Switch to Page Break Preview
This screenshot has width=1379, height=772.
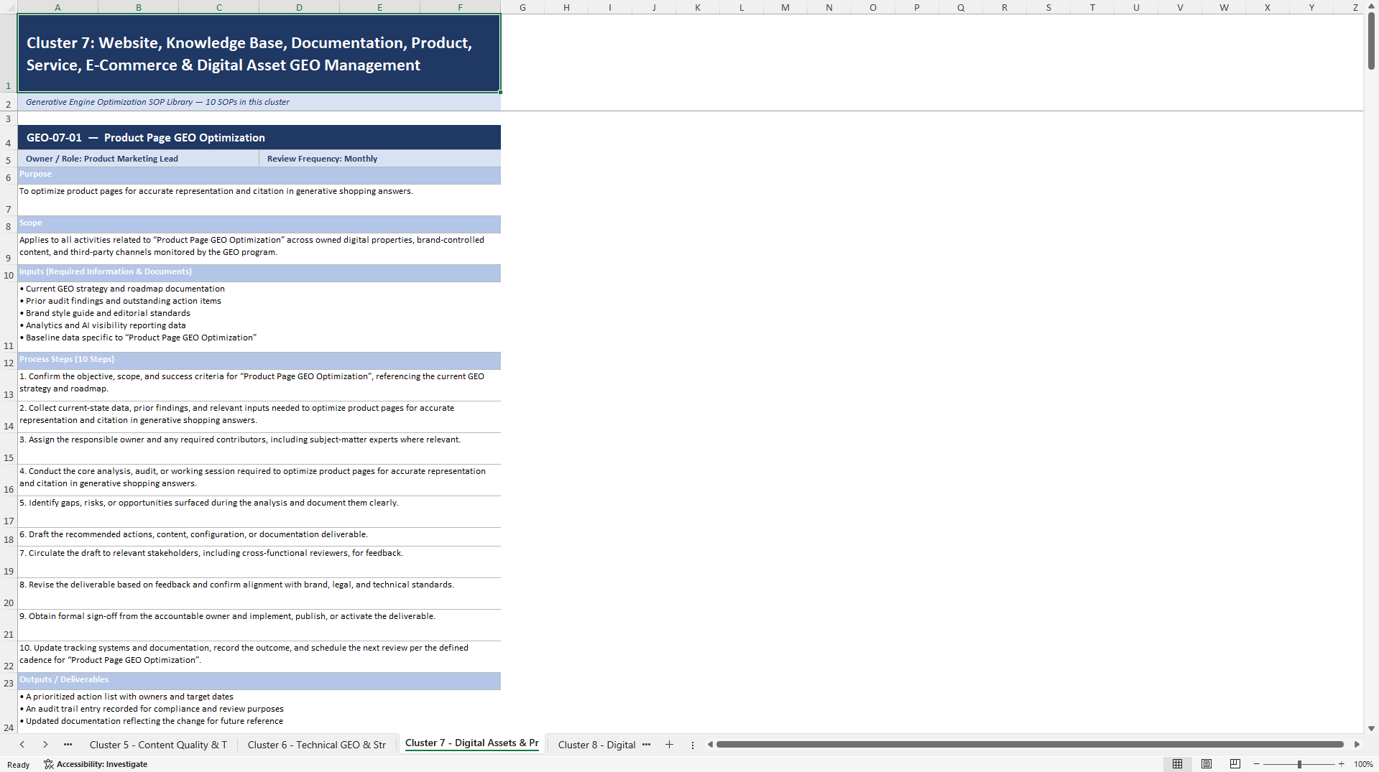[x=1235, y=764]
